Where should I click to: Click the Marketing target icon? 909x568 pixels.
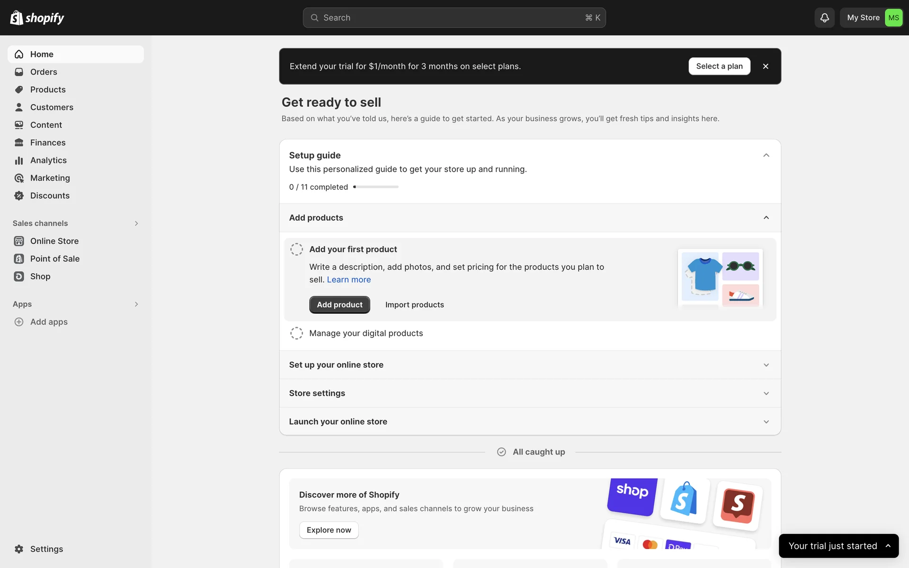click(19, 178)
